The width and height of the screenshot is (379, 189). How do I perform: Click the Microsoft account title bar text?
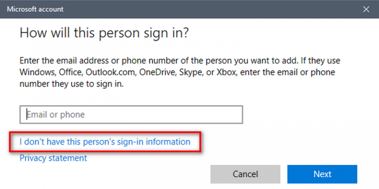pos(36,9)
